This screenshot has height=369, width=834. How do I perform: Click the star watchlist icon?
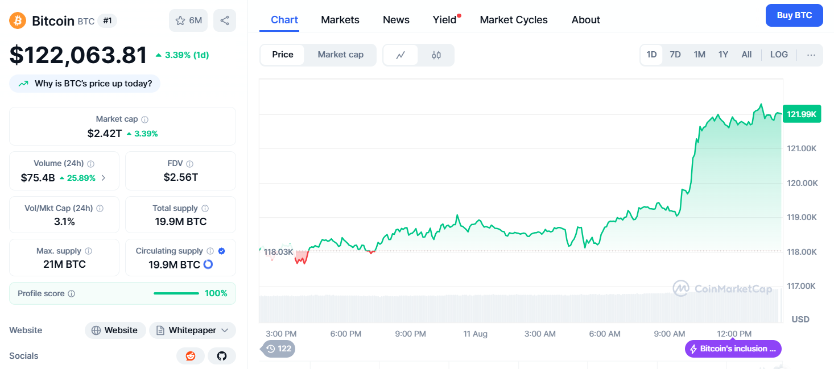181,20
